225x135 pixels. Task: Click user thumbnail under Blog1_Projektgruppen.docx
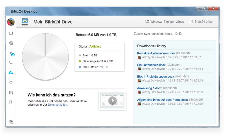click(139, 81)
